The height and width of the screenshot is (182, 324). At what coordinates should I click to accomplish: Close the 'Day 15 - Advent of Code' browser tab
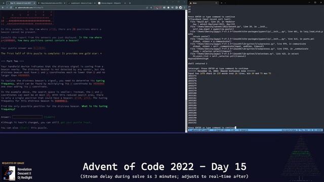point(34,3)
